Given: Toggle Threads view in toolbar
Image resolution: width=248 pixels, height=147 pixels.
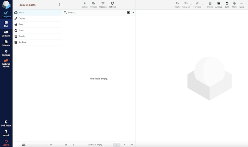Looking at the screenshot, I should [93, 5].
